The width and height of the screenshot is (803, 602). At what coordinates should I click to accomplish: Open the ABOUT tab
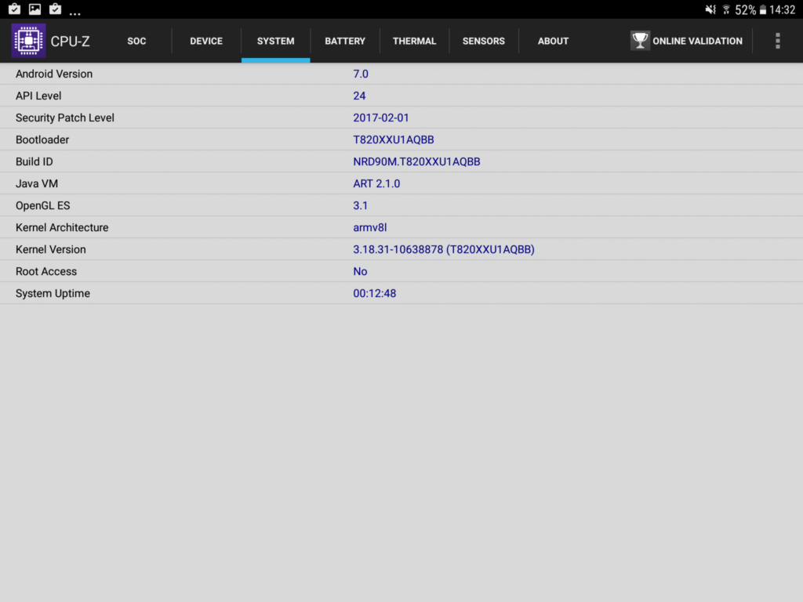553,41
